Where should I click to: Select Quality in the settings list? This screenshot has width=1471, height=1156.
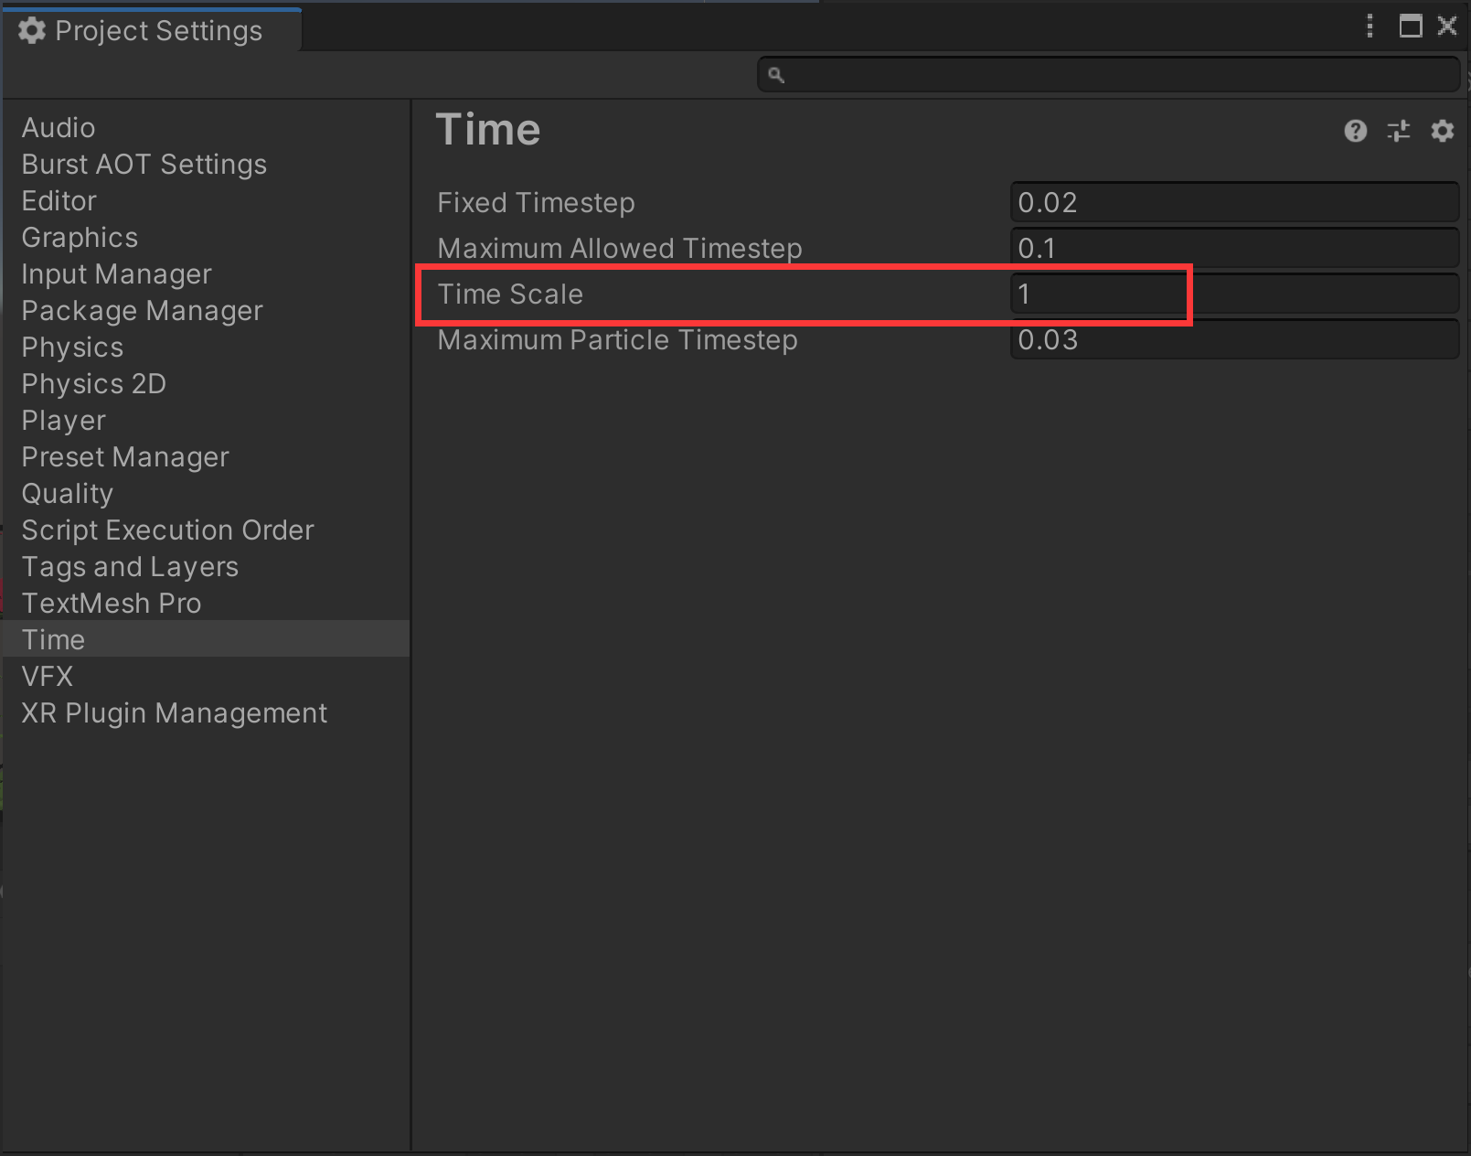[x=67, y=493]
